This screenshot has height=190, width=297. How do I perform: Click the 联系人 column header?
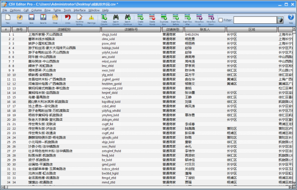pyautogui.click(x=205, y=30)
